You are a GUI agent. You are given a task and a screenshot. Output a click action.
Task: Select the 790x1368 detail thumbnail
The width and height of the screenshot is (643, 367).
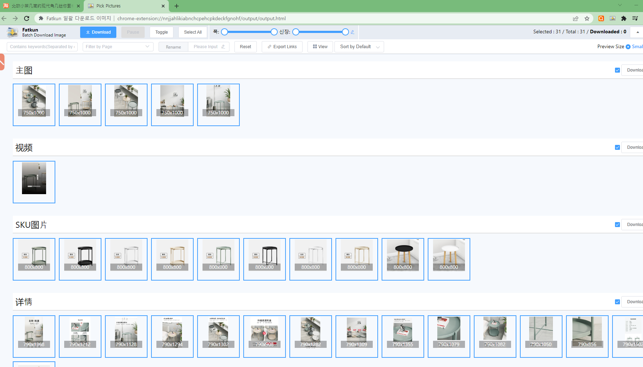[34, 337]
